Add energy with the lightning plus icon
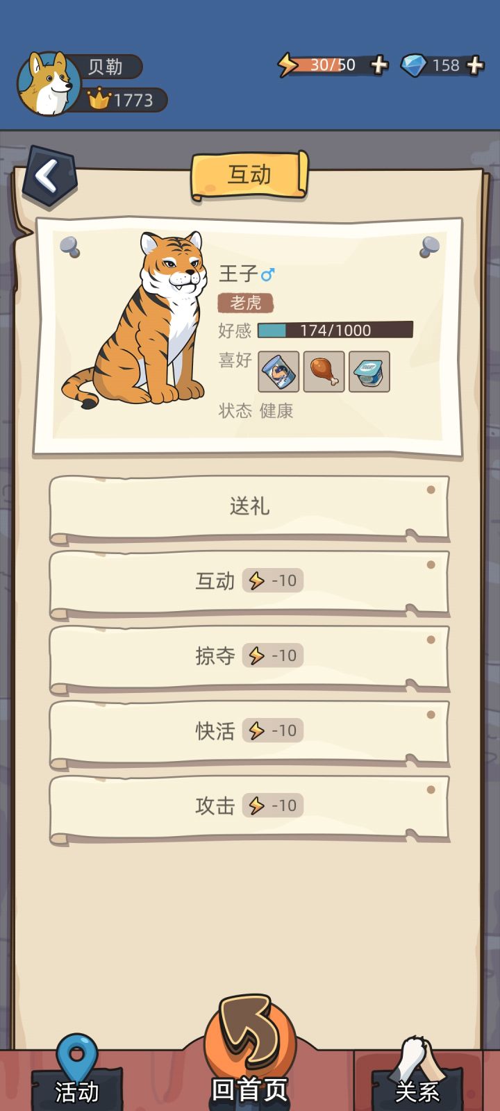 click(x=379, y=65)
